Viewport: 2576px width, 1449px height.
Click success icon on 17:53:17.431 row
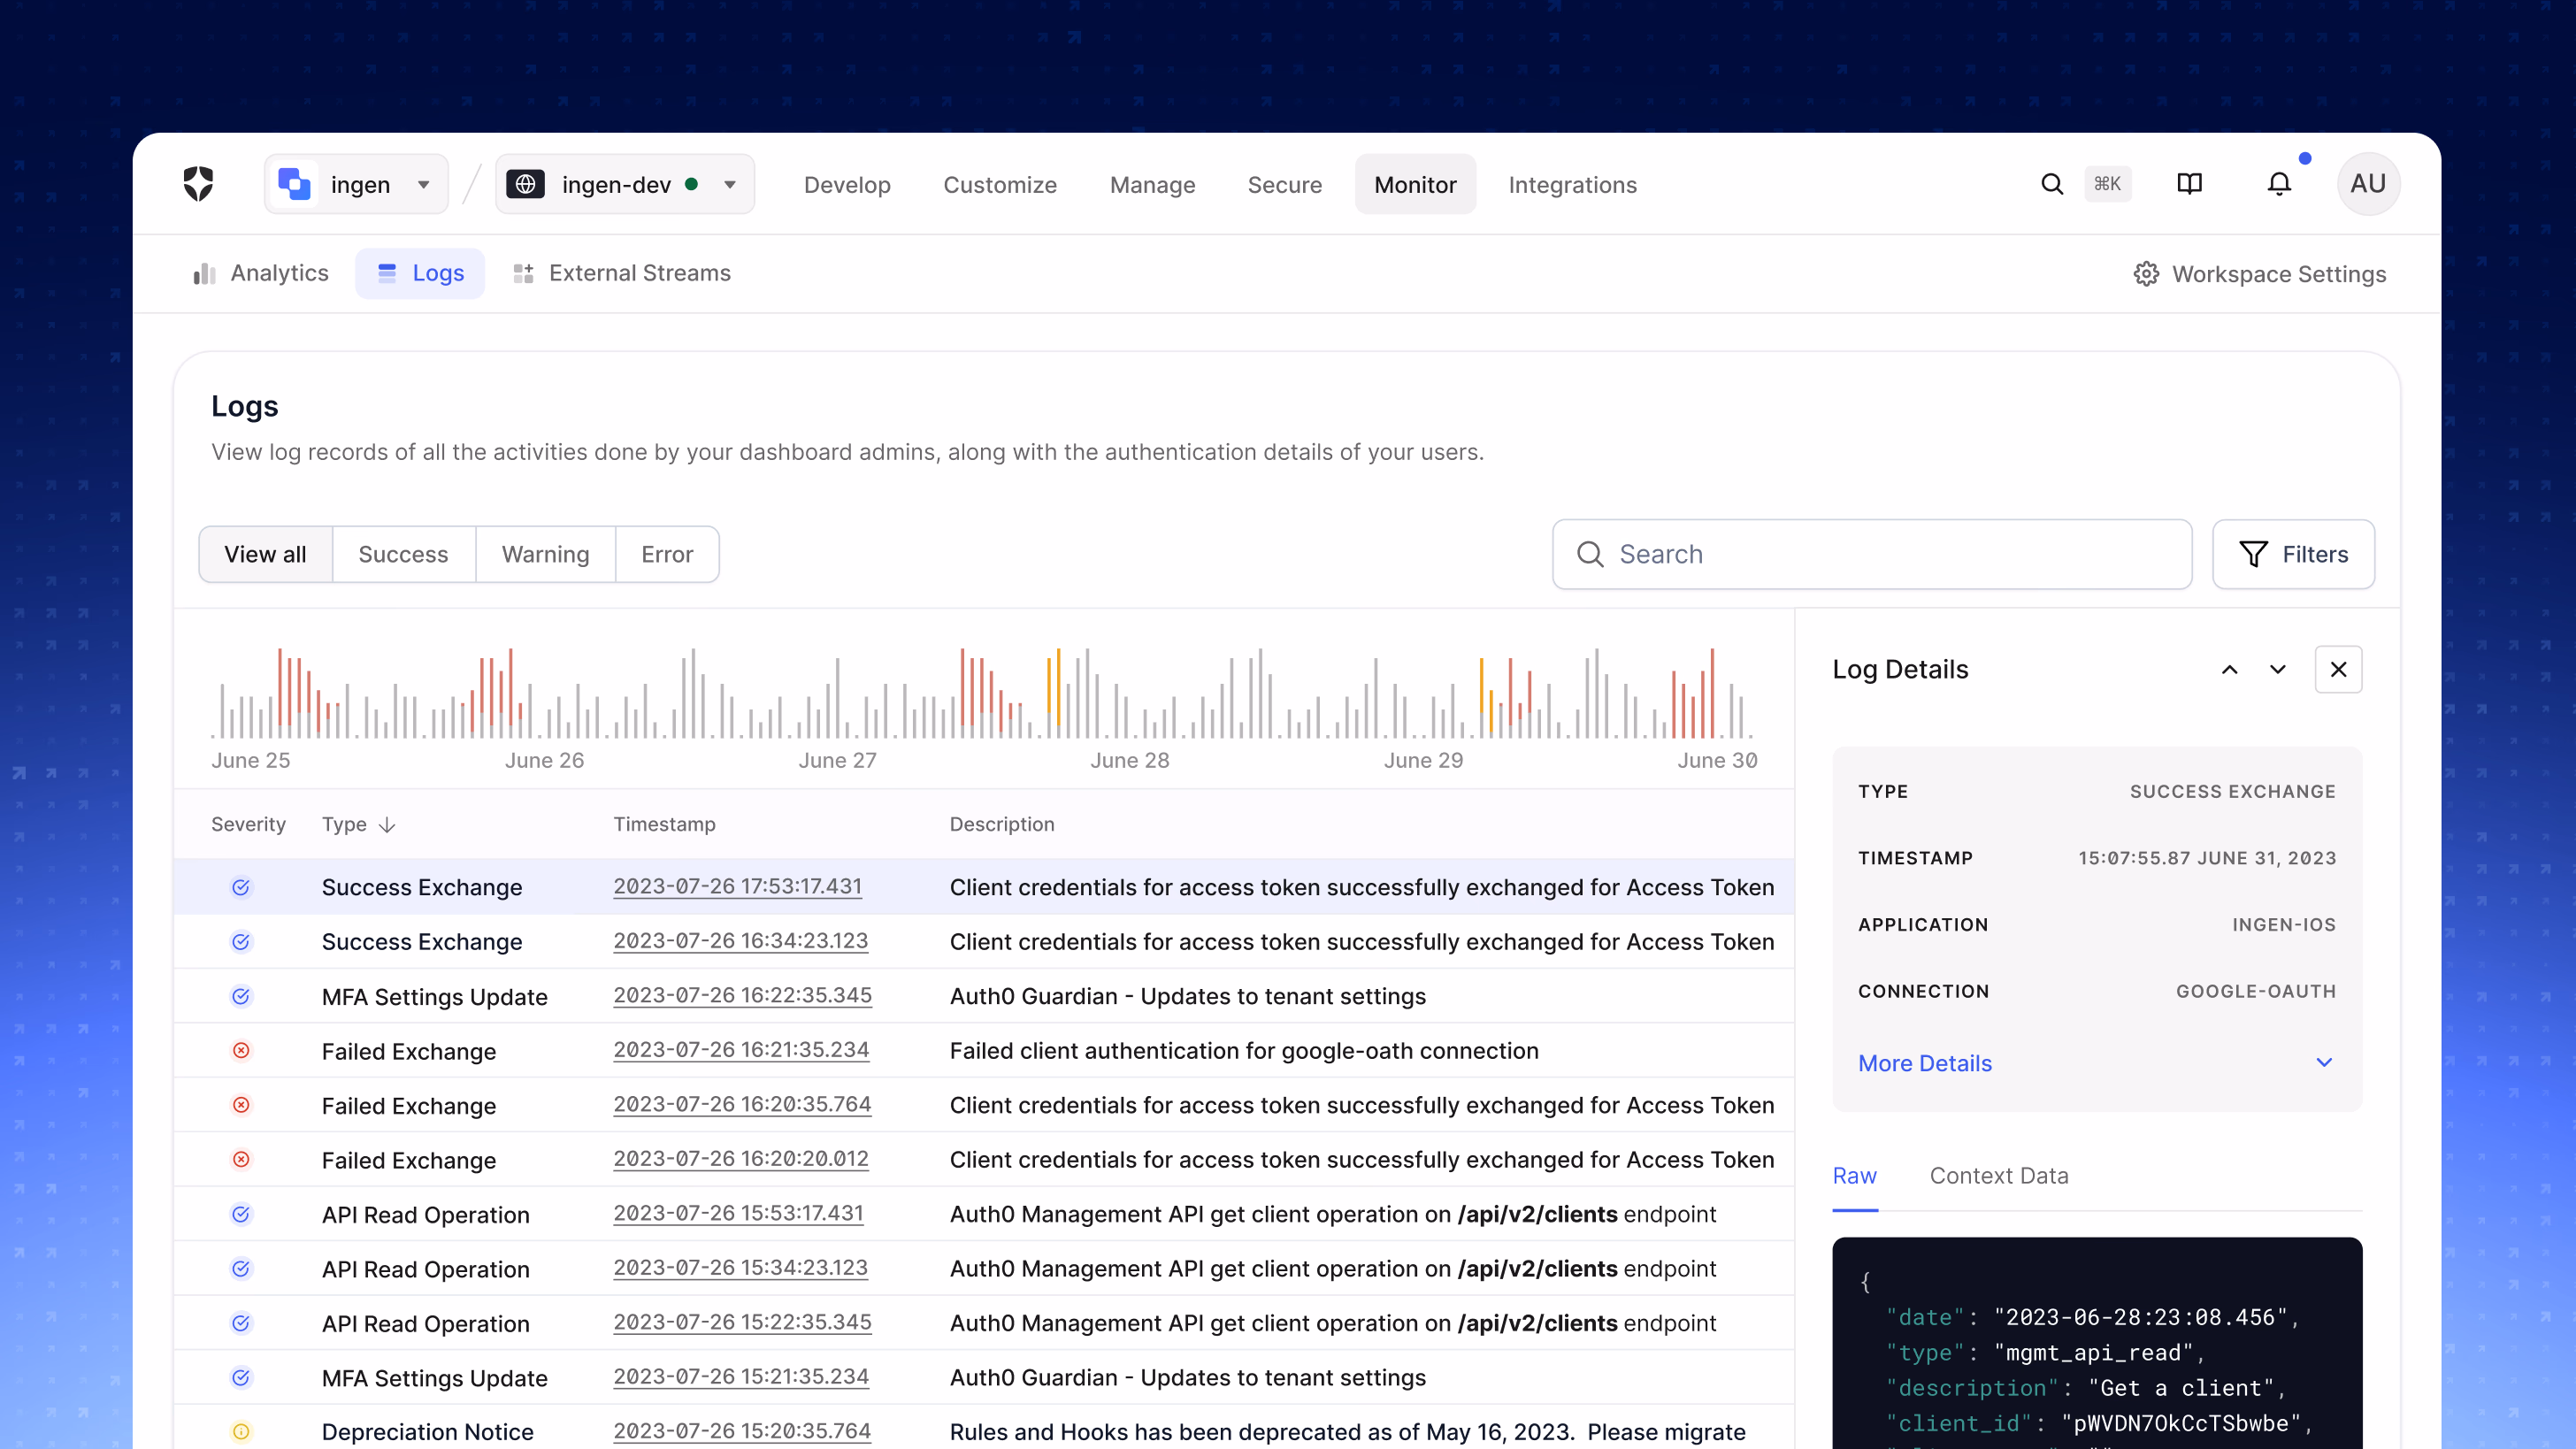coord(241,887)
